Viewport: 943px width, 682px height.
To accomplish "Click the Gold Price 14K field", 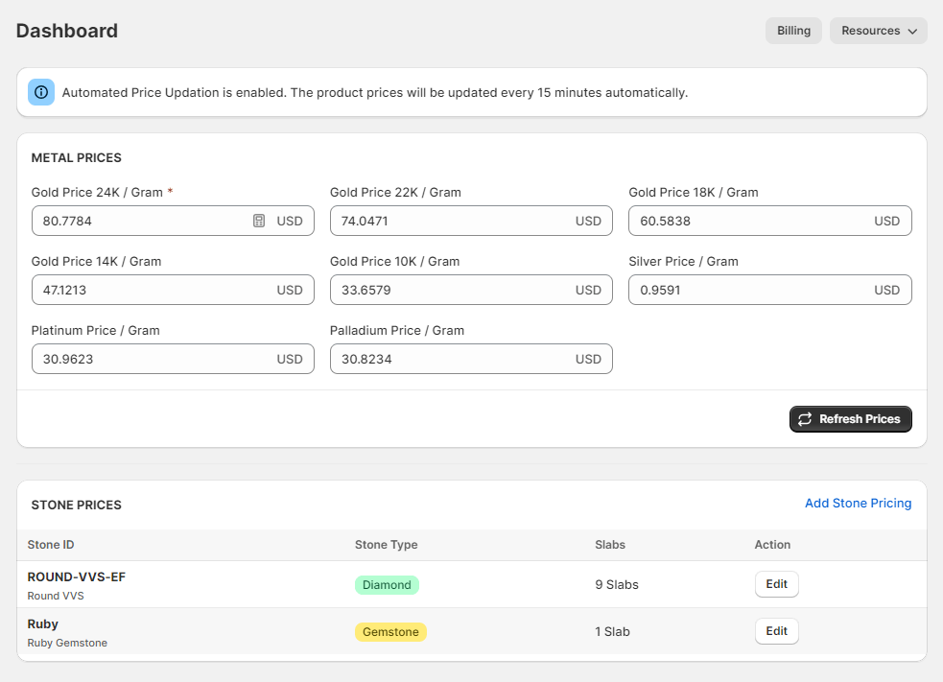I will tap(149, 290).
